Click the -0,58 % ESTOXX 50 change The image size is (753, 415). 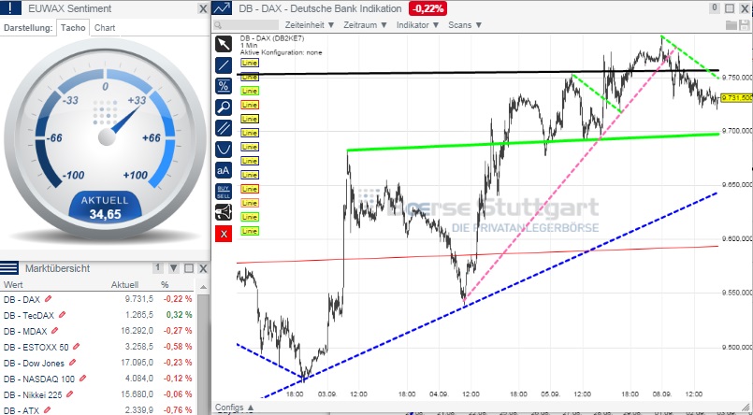coord(178,347)
